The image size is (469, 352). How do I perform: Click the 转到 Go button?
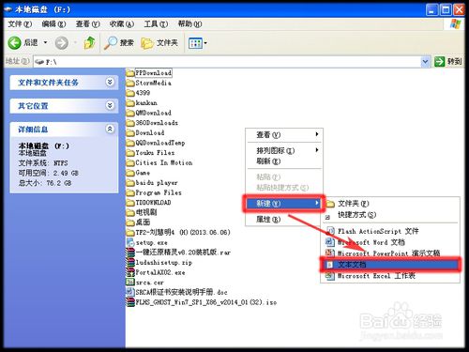coord(447,61)
